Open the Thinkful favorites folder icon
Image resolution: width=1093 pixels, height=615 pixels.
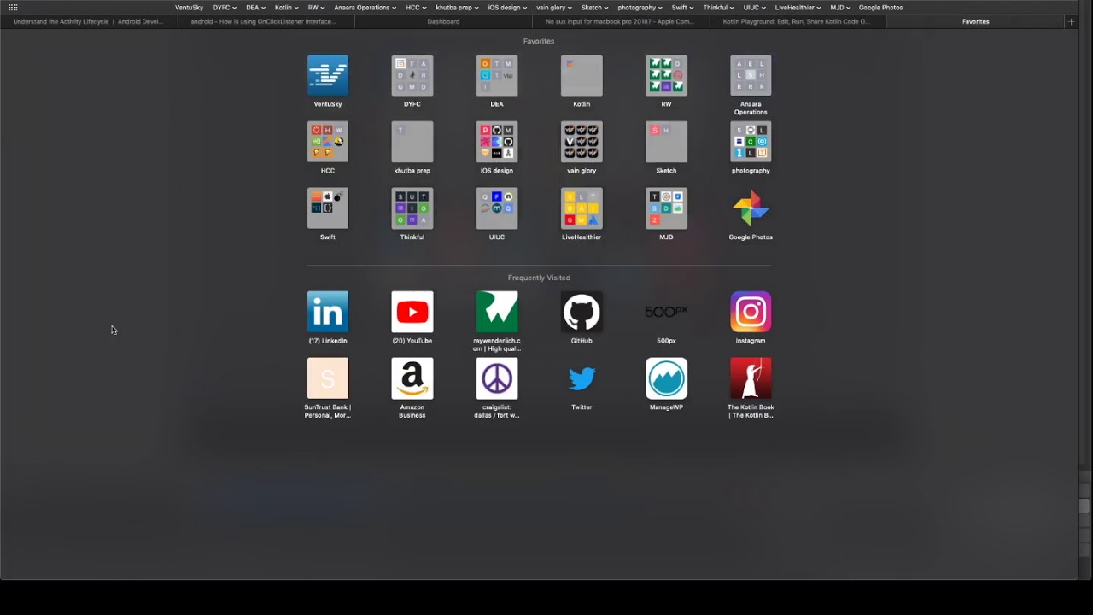coord(412,208)
